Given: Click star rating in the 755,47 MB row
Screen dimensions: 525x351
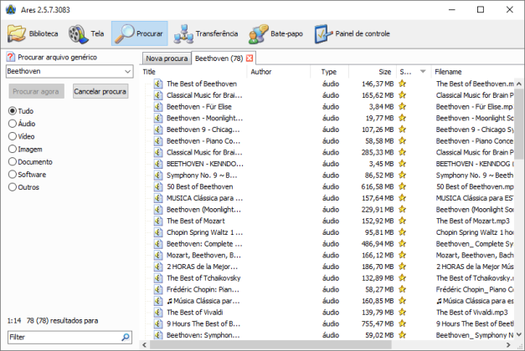Looking at the screenshot, I should pyautogui.click(x=402, y=323).
